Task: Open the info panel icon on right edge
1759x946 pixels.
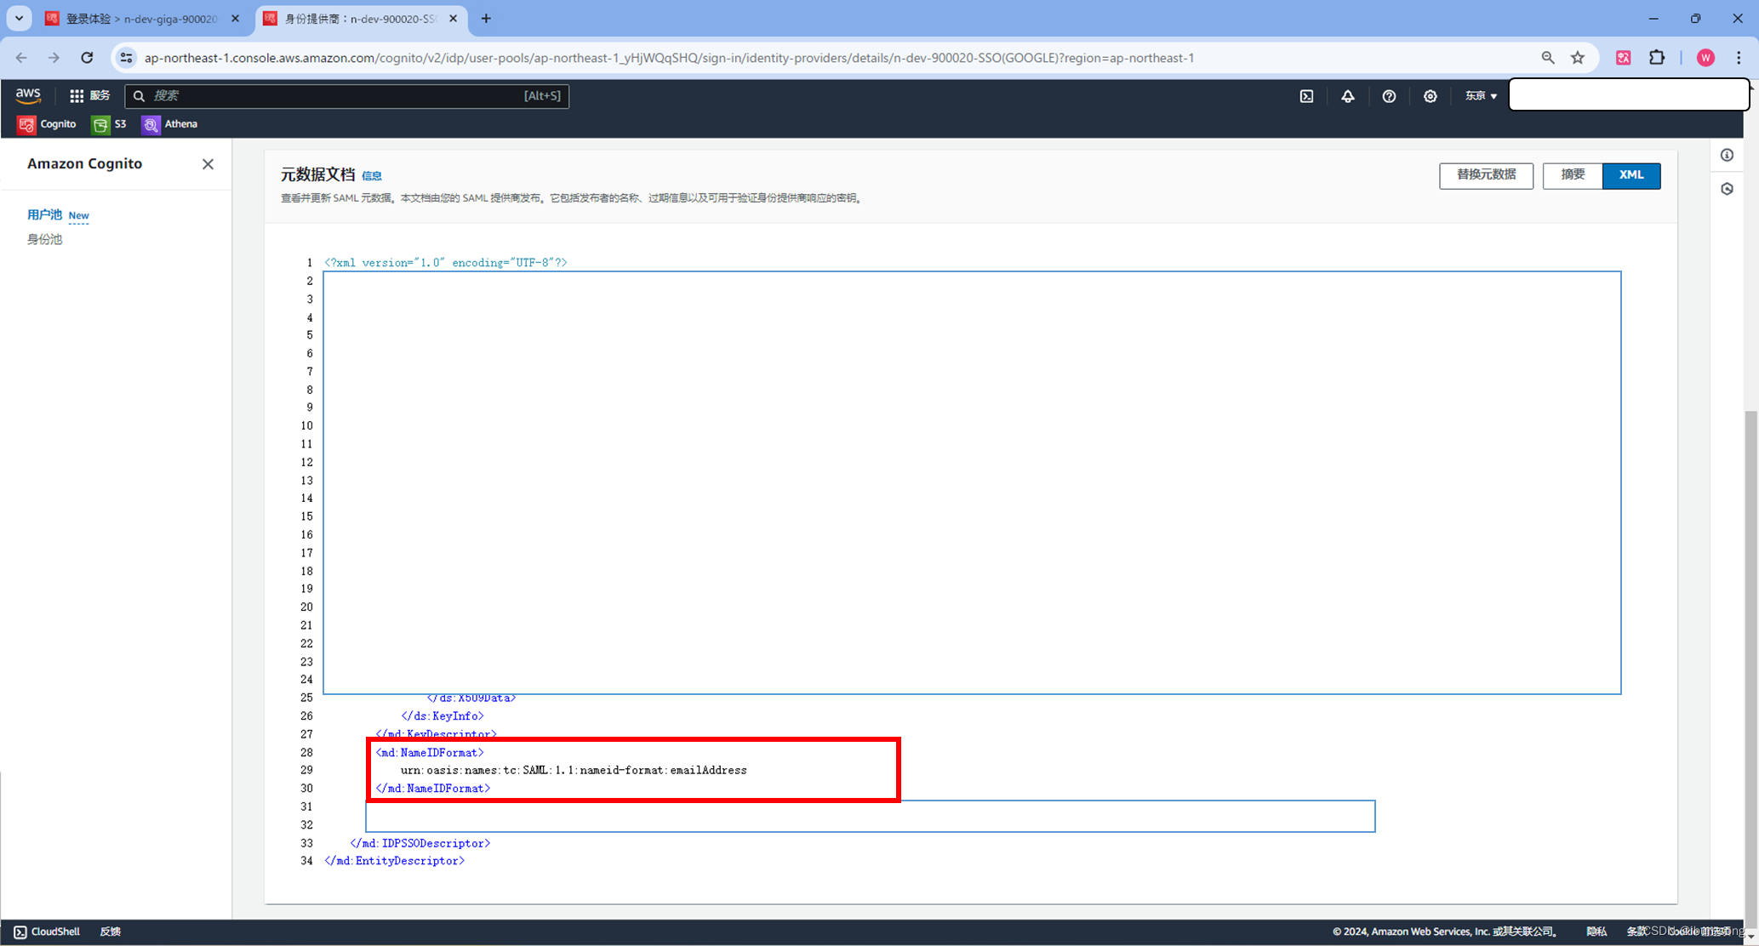Action: (1727, 155)
